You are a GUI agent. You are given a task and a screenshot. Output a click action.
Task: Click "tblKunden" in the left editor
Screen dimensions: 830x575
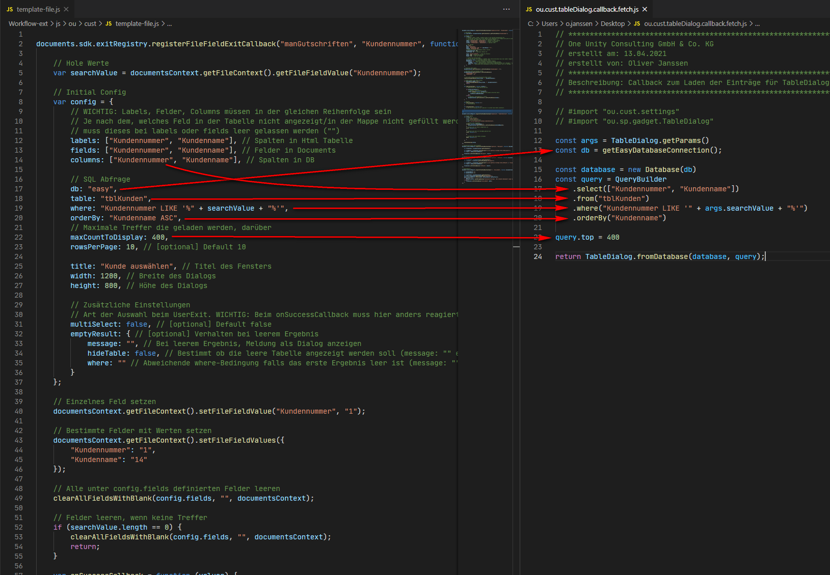point(124,198)
